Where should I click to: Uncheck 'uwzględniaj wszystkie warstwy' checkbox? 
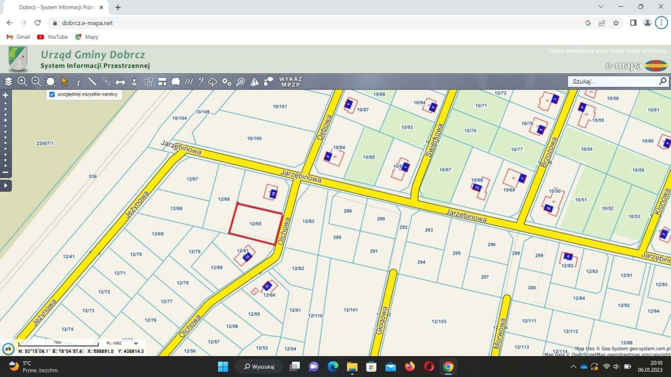(52, 95)
